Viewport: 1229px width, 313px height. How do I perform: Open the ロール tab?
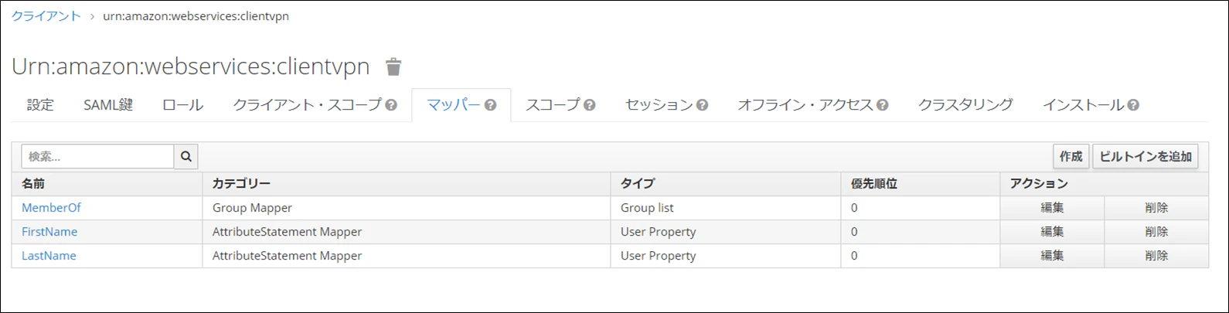pos(182,105)
